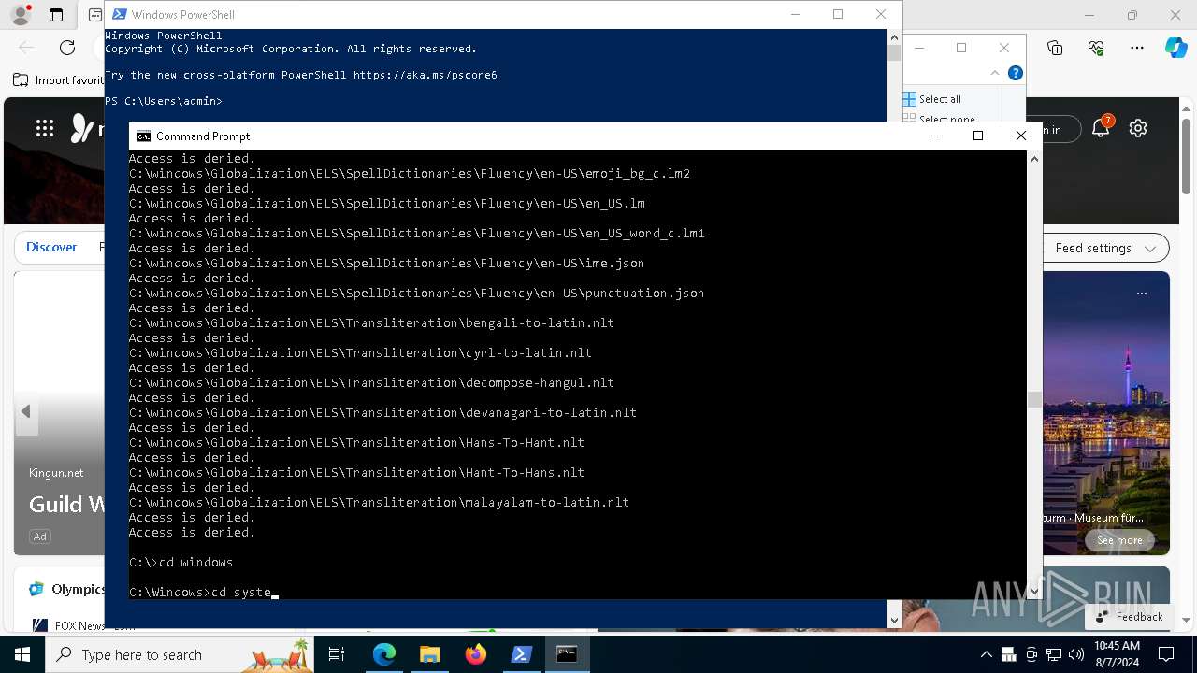Open File Explorer help icon

coord(1016,73)
